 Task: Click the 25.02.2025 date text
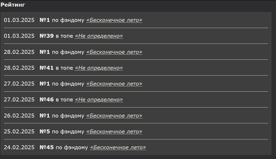(x=19, y=132)
